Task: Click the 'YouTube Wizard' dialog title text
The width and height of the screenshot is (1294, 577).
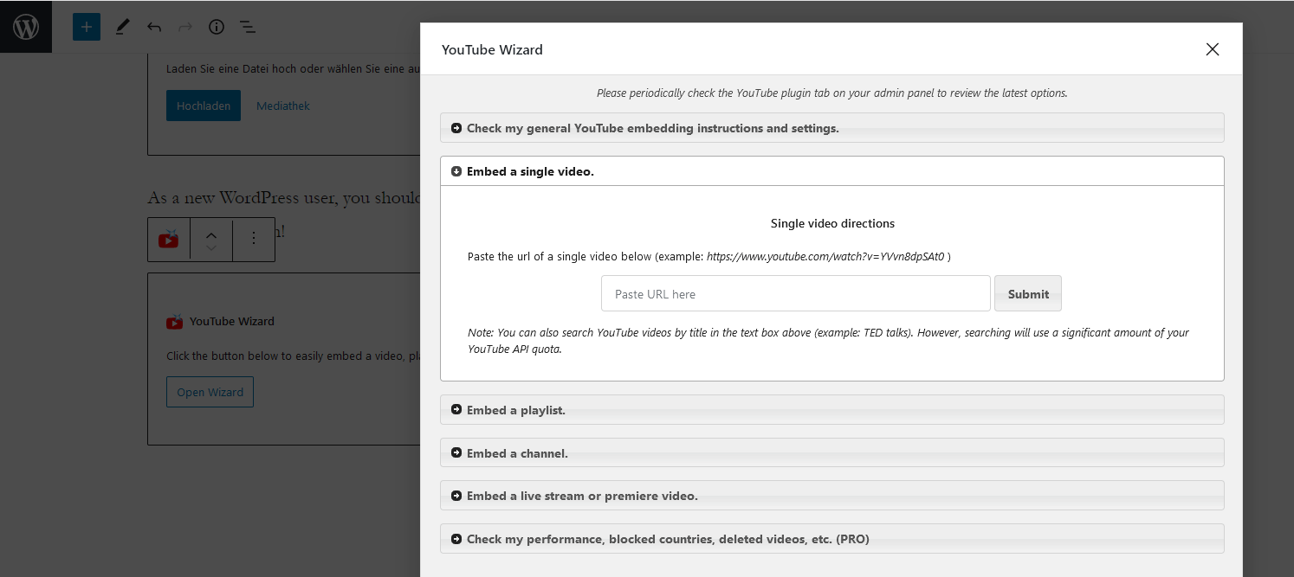Action: [x=492, y=50]
